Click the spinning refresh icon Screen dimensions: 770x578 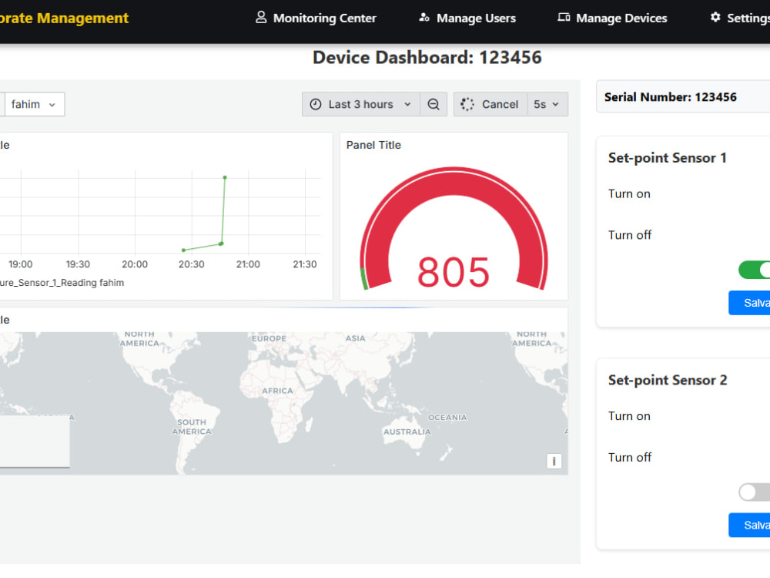click(467, 104)
